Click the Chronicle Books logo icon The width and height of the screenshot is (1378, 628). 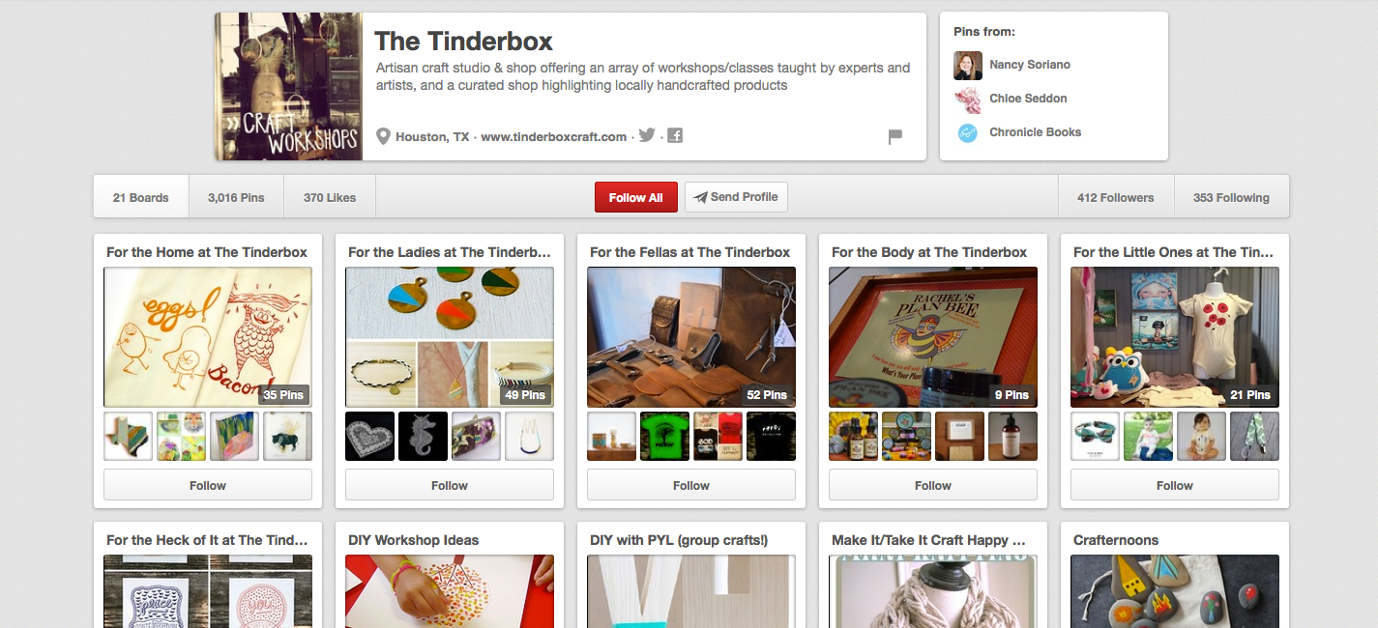coord(968,132)
